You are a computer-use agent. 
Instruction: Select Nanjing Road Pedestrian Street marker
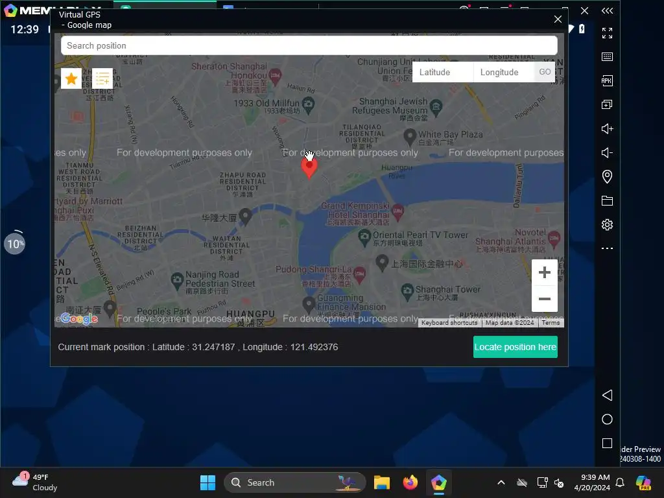(176, 280)
